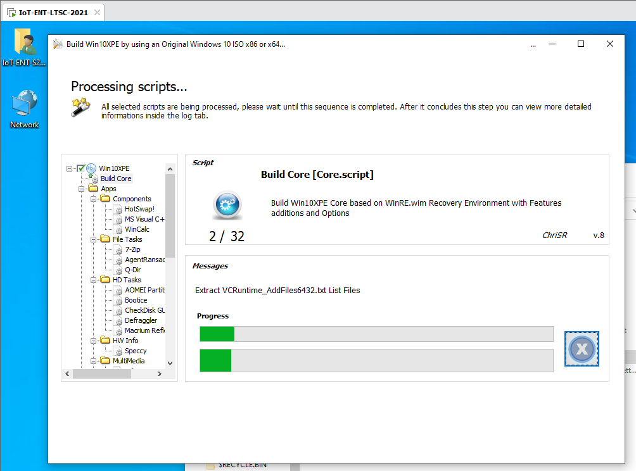Maximize the Win10XPE builder window
This screenshot has width=636, height=471.
pyautogui.click(x=581, y=44)
